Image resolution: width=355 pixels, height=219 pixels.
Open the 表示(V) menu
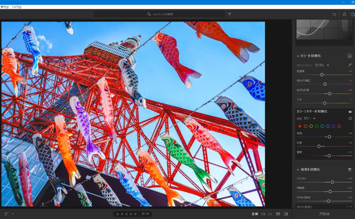click(5, 7)
